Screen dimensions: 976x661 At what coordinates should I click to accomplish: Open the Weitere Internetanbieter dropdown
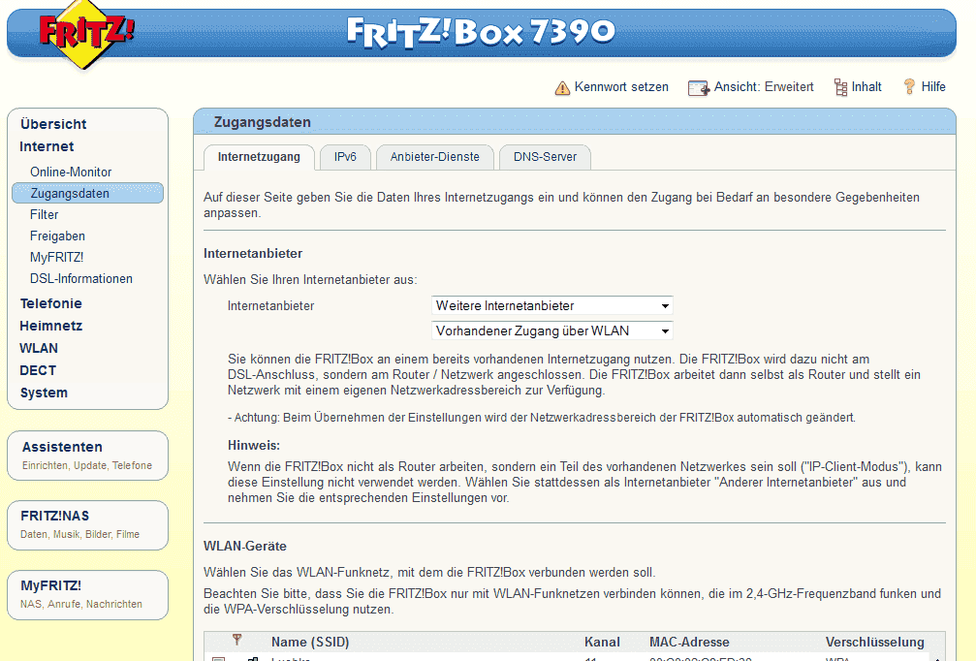coord(552,305)
